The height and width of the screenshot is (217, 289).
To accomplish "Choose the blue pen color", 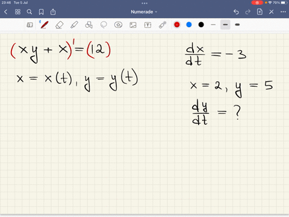I will 189,25.
